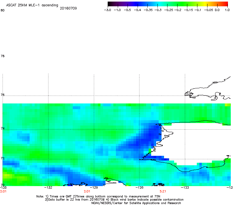Click the -0.1 color scale label
Viewport: 233px width, 205px height.
[x=197, y=10]
